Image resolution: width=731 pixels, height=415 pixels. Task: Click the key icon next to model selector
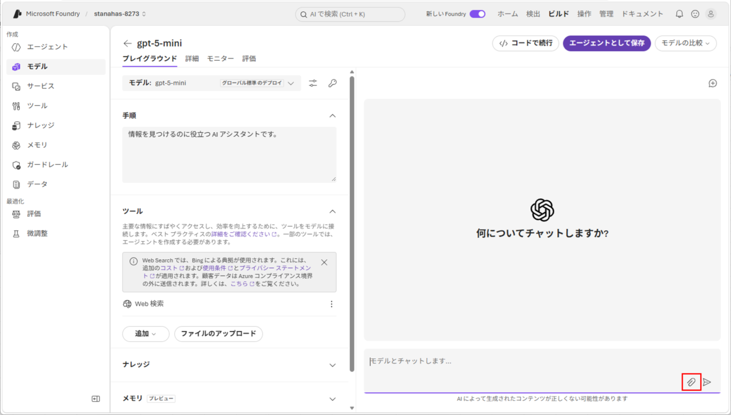[333, 83]
